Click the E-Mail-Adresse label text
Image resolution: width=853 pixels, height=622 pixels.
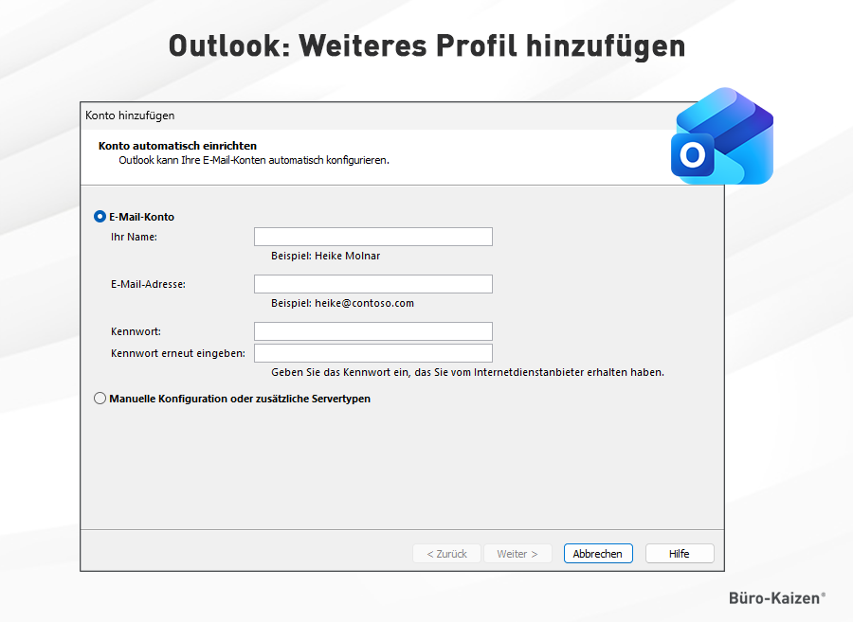(148, 284)
